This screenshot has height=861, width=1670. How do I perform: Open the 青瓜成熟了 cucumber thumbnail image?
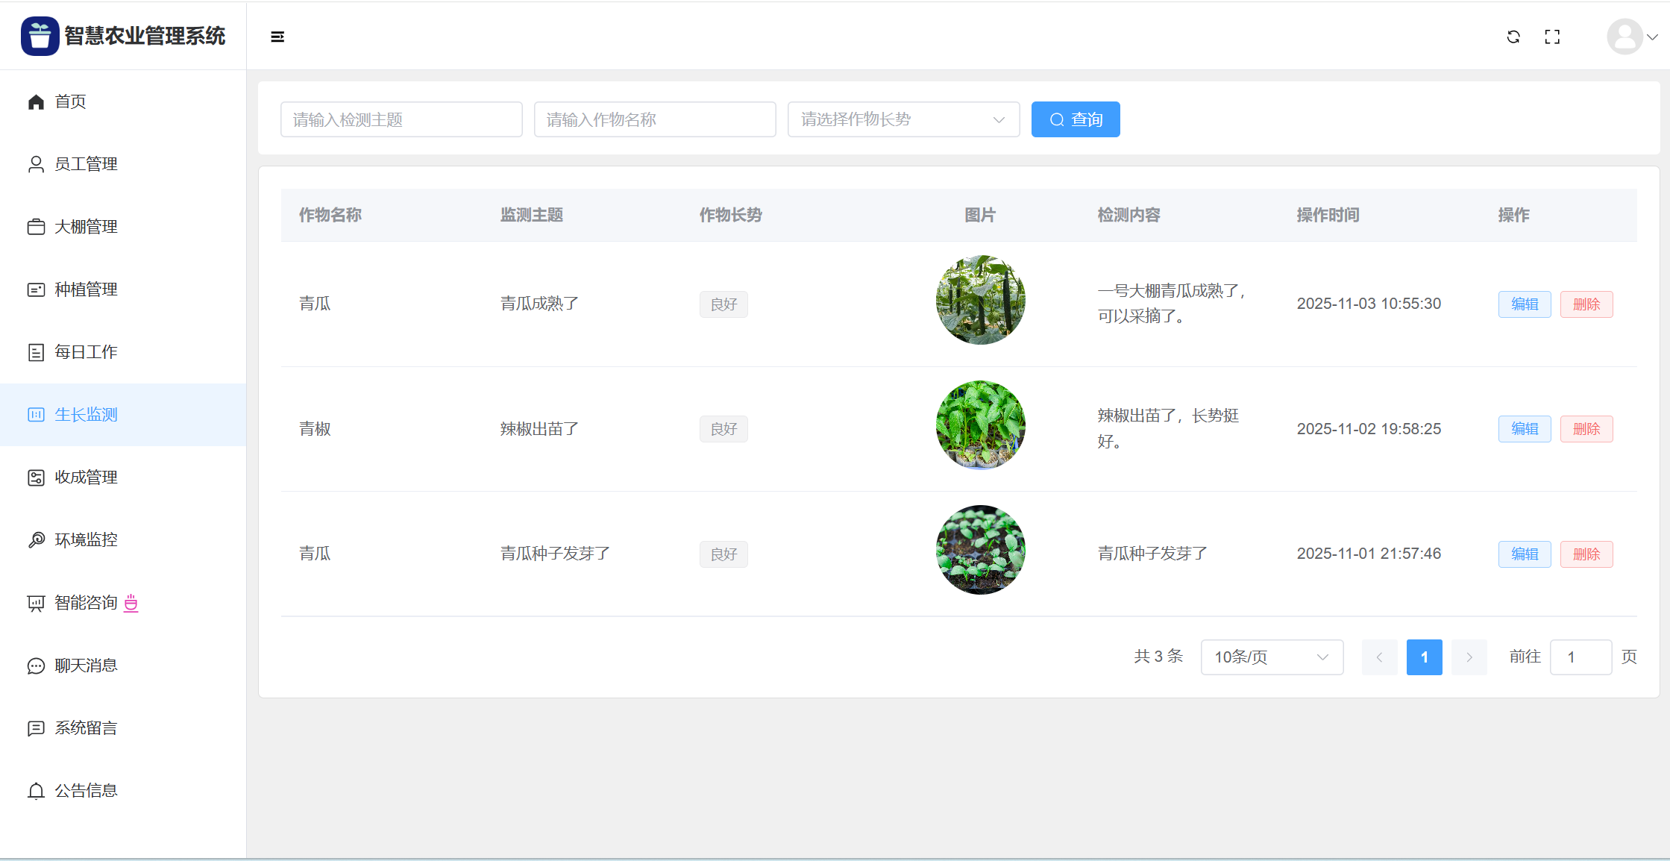[x=980, y=300]
